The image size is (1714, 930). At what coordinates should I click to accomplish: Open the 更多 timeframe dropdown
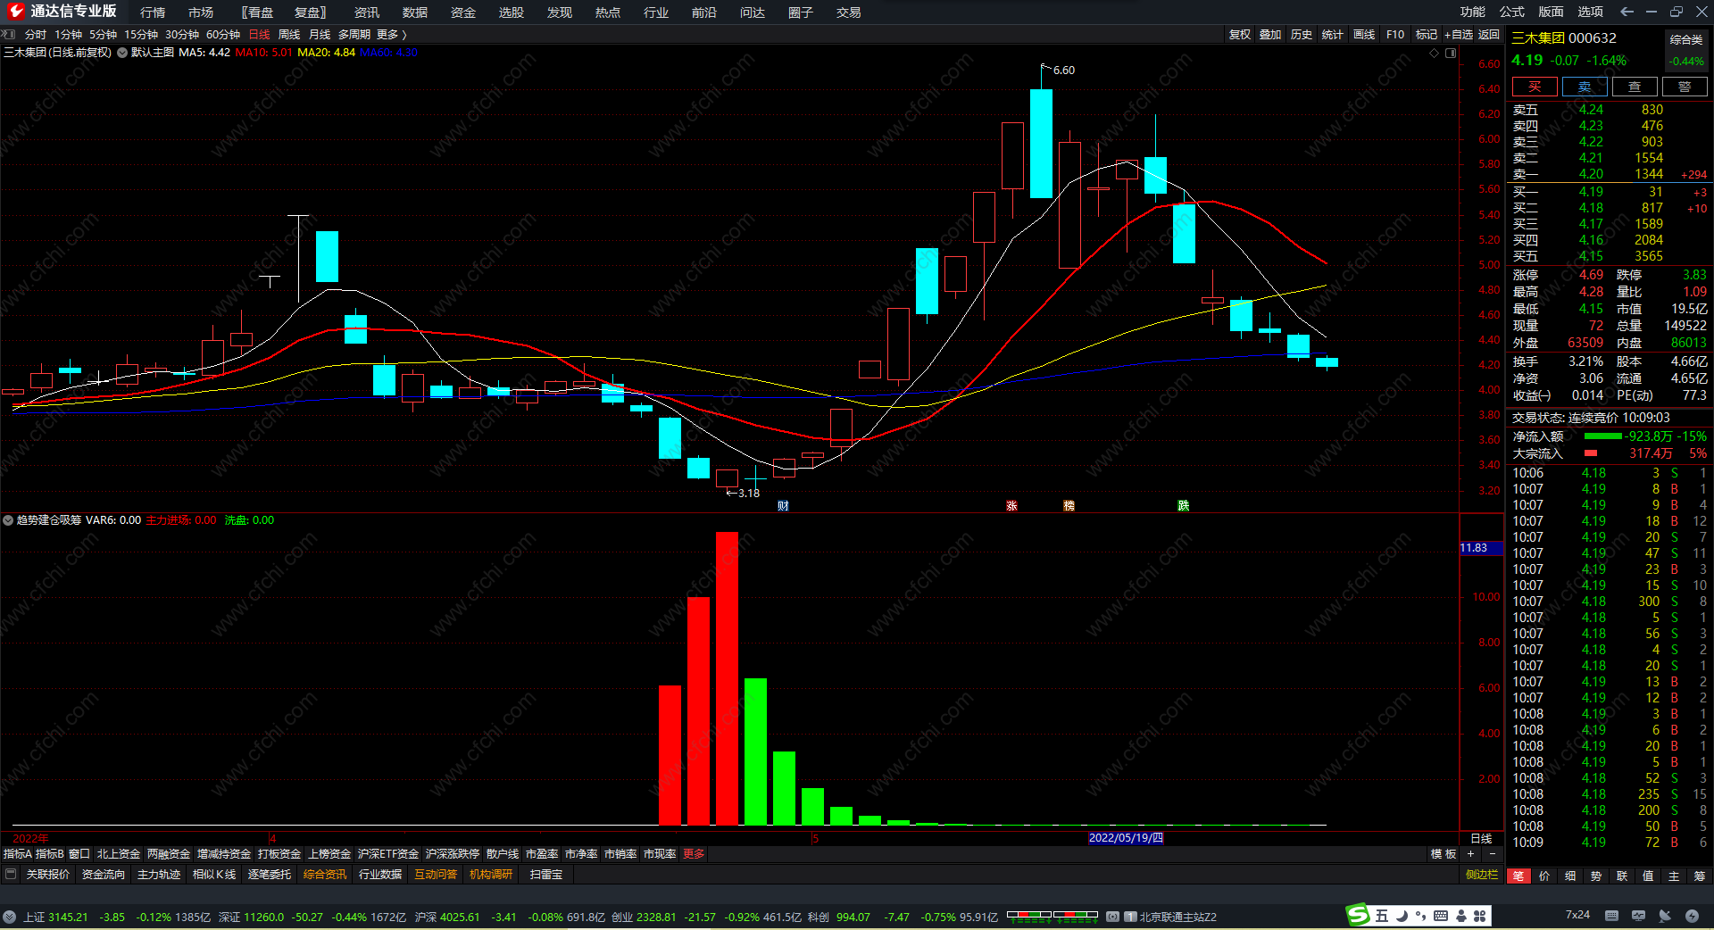click(392, 34)
